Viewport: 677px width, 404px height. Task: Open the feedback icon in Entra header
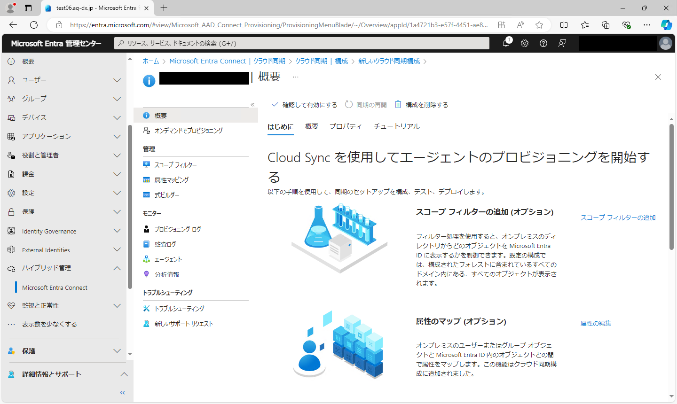point(562,43)
